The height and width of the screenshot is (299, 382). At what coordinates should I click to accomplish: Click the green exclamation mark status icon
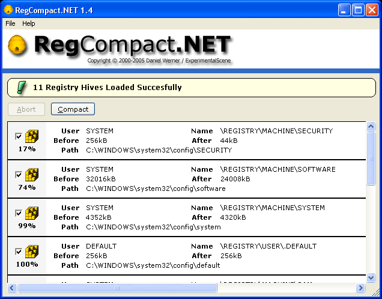pos(22,88)
